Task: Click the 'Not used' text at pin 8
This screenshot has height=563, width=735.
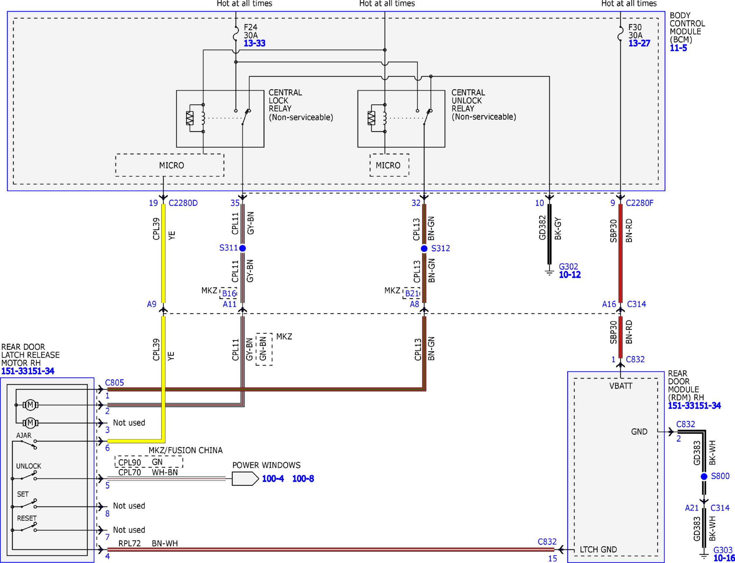Action: click(x=129, y=506)
